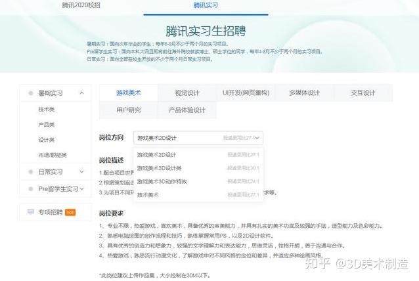The height and width of the screenshot is (281, 419).
Task: Open the 设计类 category
Action: point(47,140)
